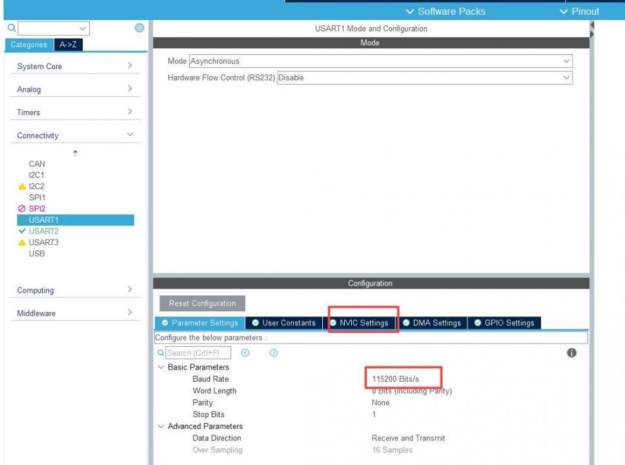Click the Data Direction parameter label
625x465 pixels.
pyautogui.click(x=217, y=438)
